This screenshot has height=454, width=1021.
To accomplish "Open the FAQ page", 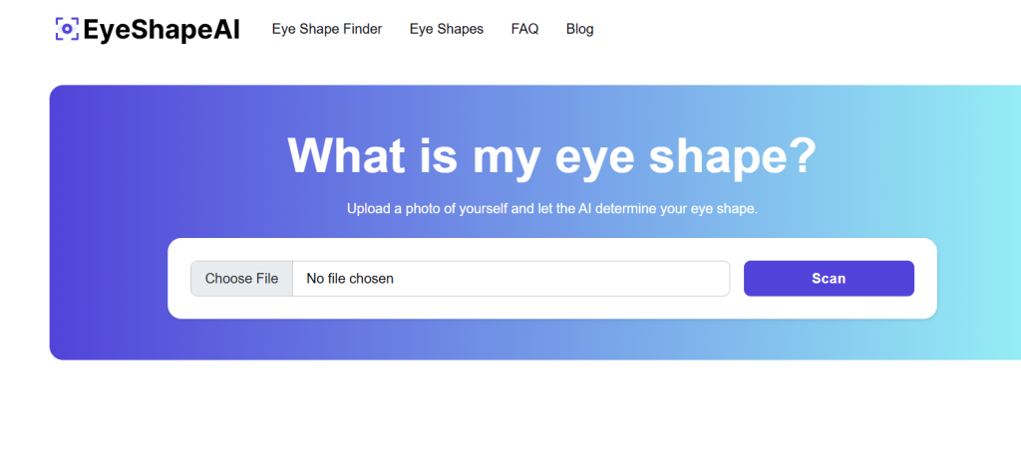I will (x=524, y=29).
